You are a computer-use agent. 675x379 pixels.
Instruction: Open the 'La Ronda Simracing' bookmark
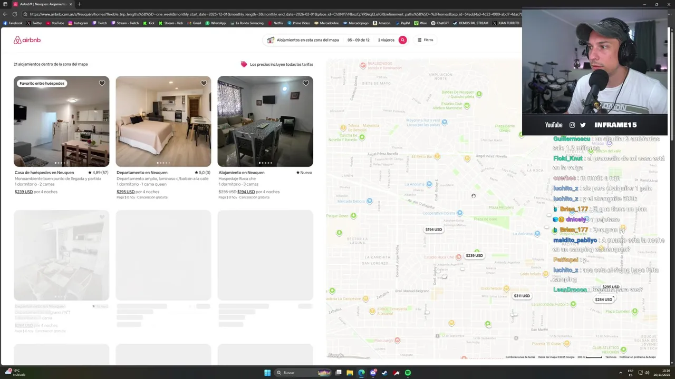tap(248, 23)
